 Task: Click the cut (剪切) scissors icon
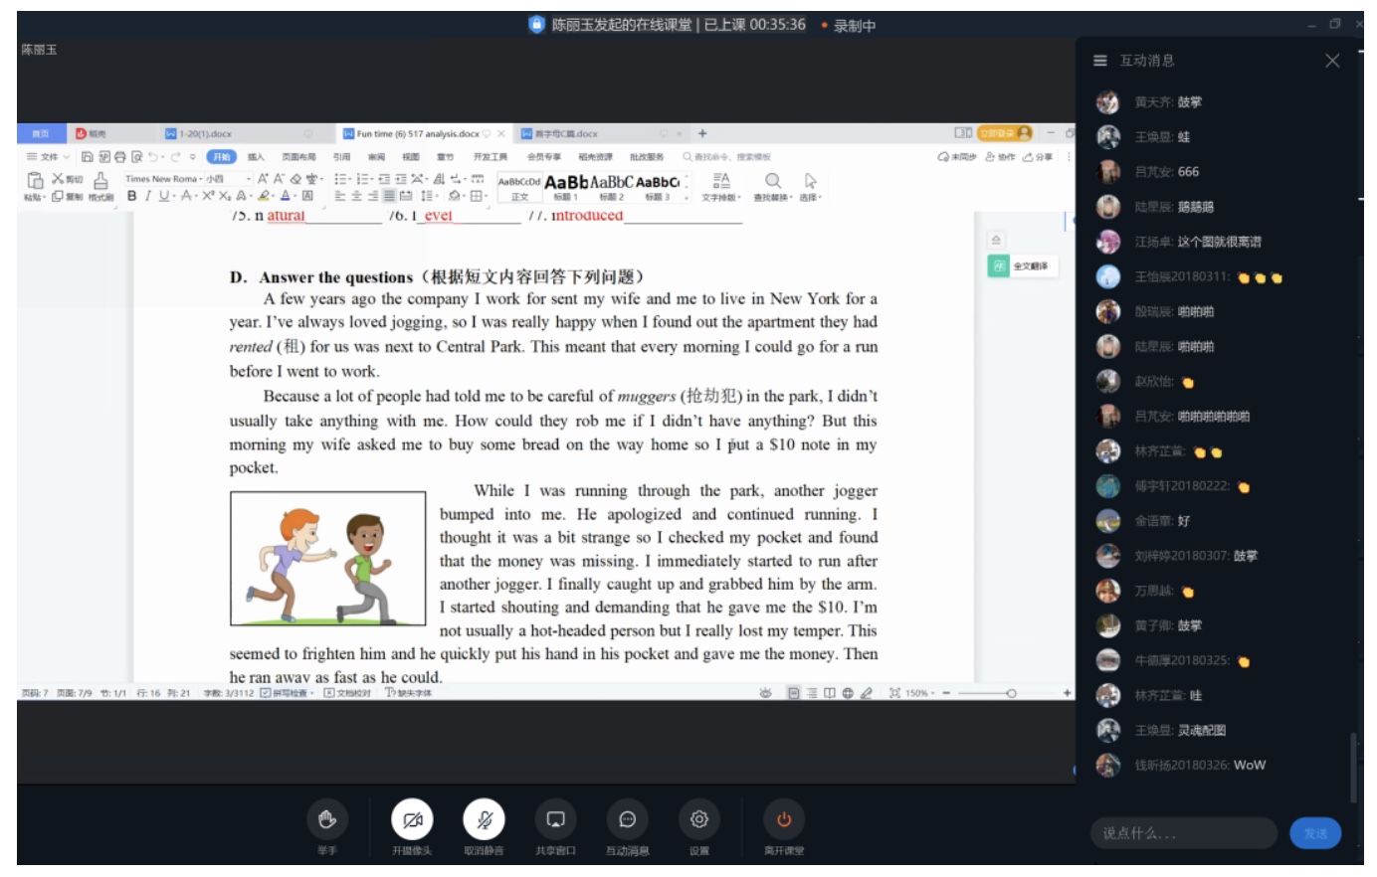[x=59, y=179]
